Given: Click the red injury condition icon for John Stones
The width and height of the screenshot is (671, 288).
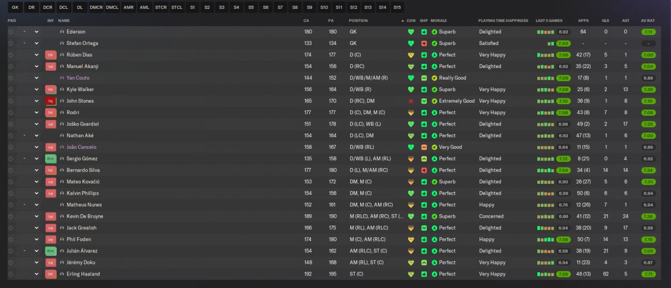Looking at the screenshot, I should [x=411, y=101].
